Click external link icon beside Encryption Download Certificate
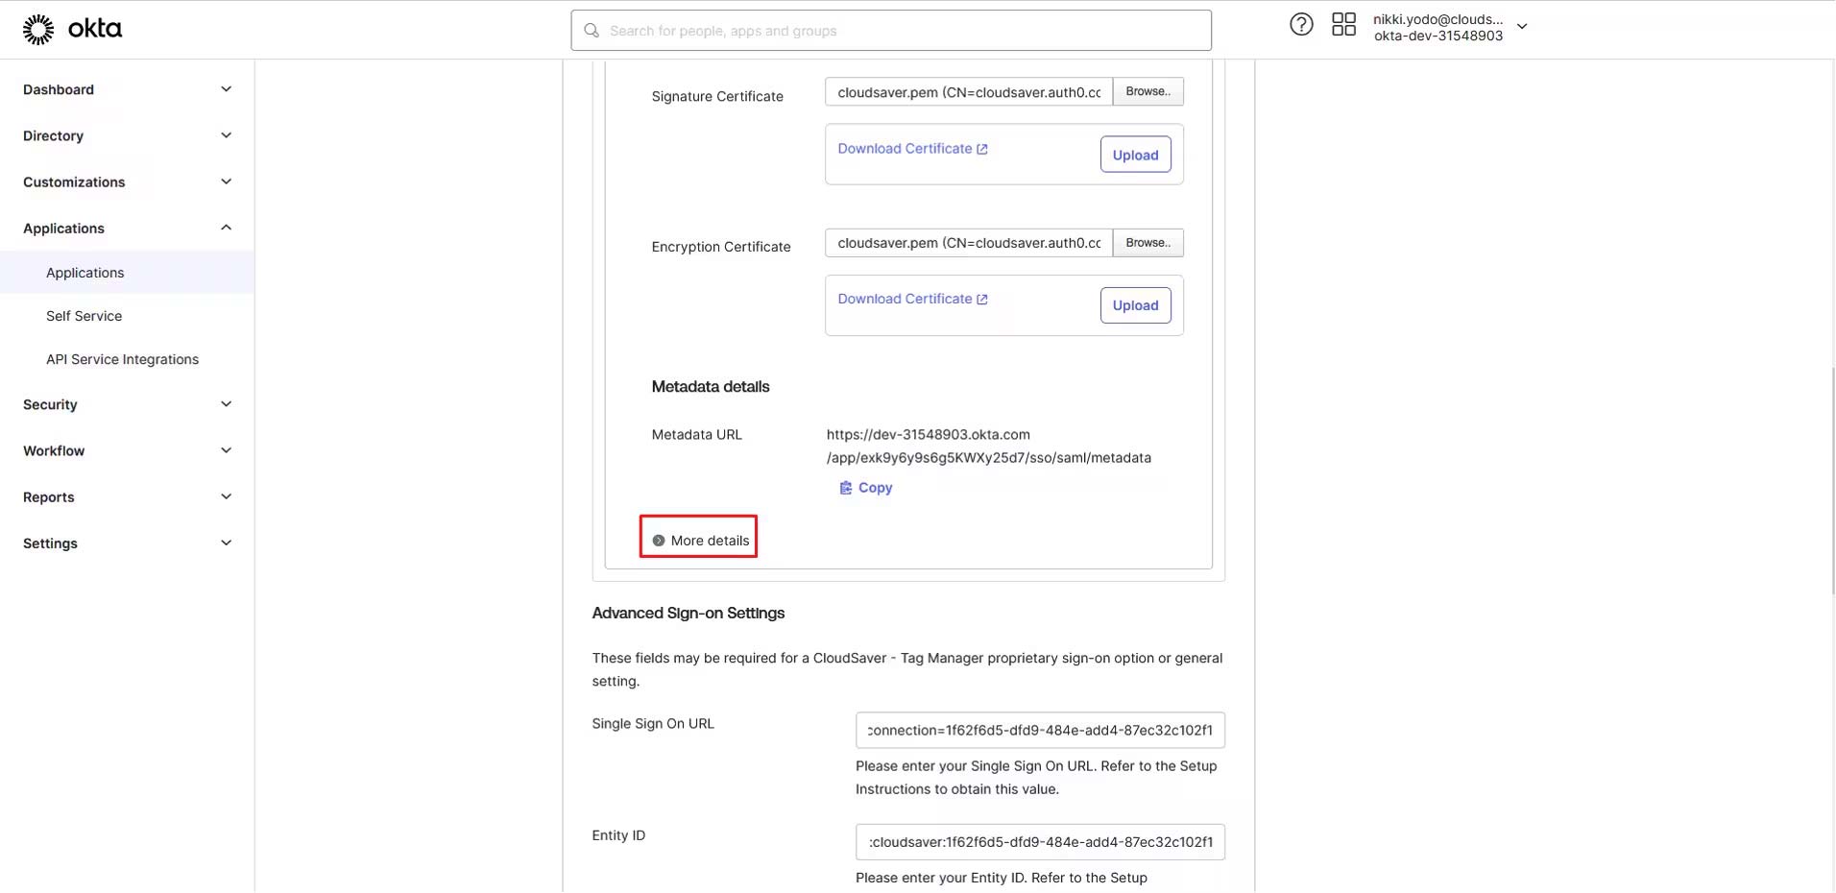 982,300
